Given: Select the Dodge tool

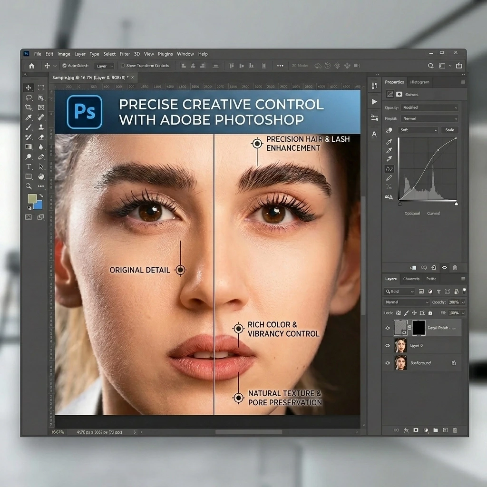Looking at the screenshot, I should point(29,157).
